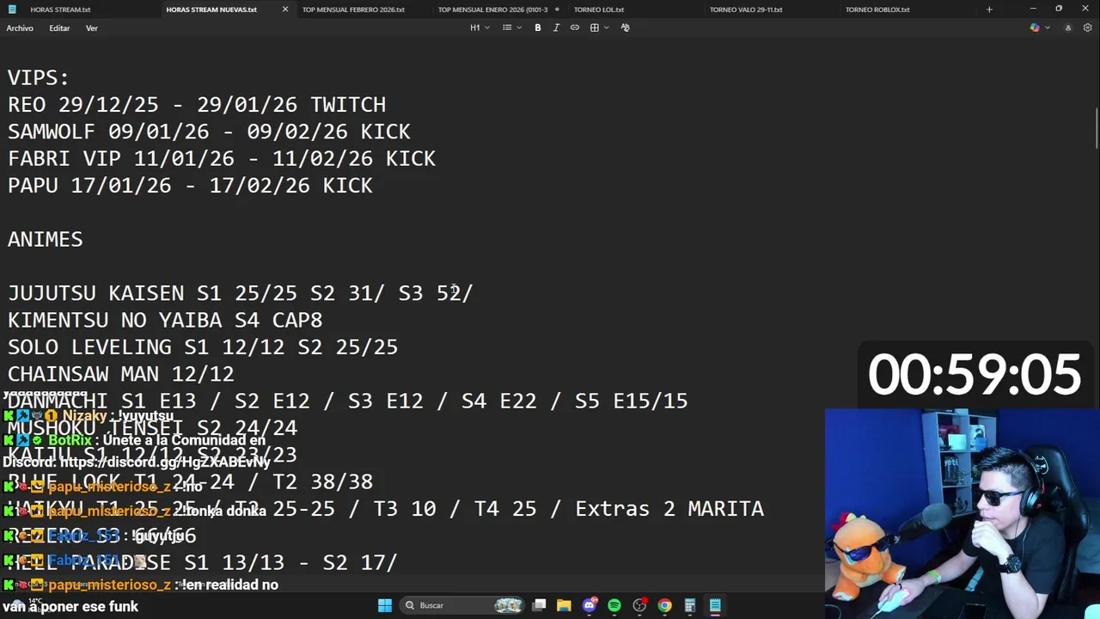
Task: Click the SAMWOLF 09/01/26 line
Action: (x=209, y=132)
